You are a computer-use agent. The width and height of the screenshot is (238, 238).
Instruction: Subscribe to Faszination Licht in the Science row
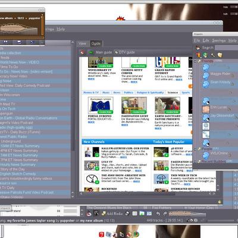coord(139,112)
